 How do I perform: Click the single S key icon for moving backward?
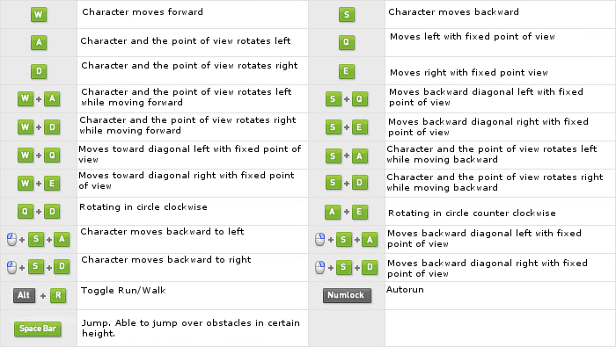click(347, 15)
